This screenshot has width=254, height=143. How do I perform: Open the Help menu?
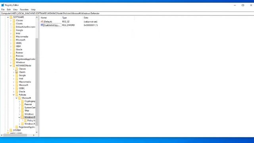(x=33, y=10)
